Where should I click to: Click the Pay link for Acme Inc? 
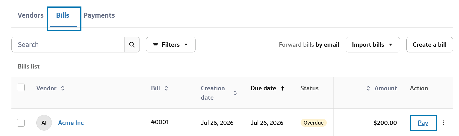(423, 123)
